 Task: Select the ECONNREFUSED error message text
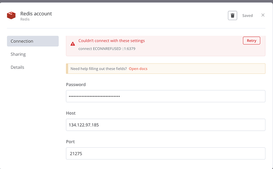pos(107,49)
